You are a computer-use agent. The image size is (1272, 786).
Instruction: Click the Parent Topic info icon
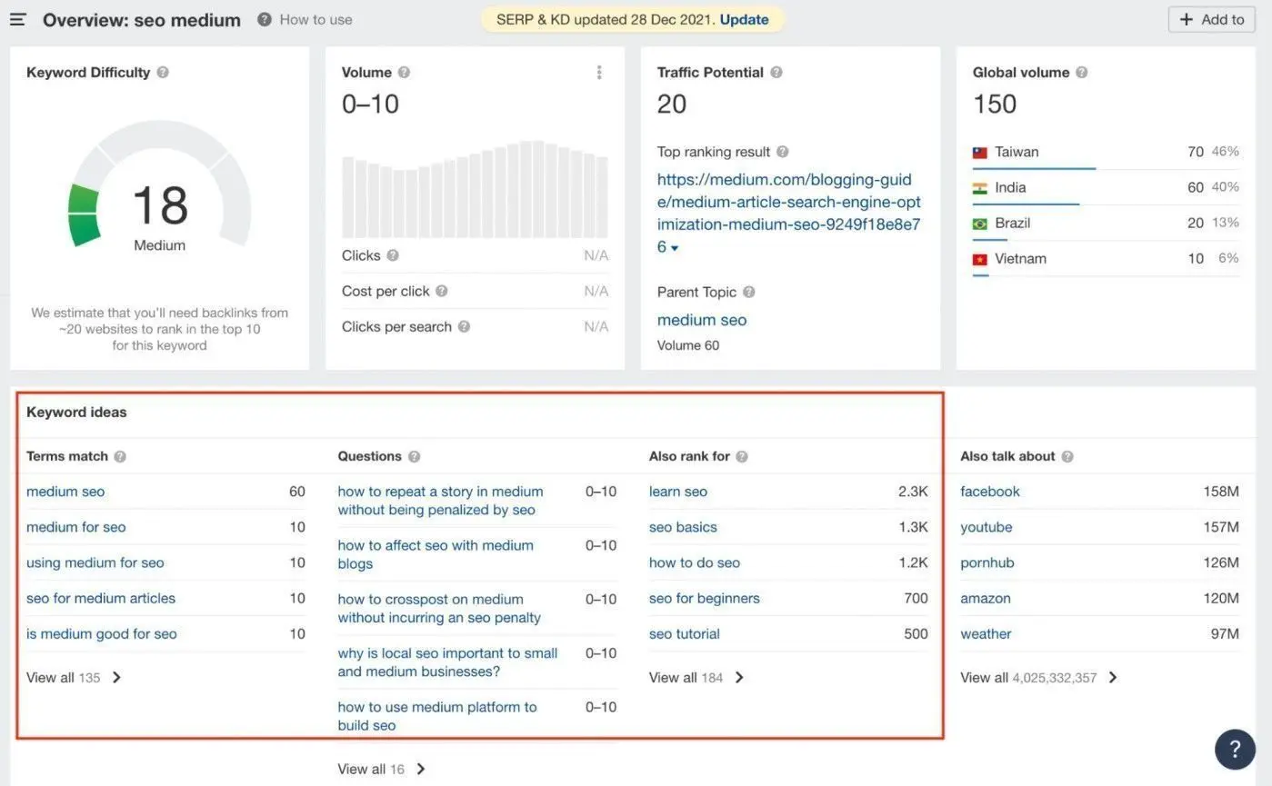tap(749, 293)
